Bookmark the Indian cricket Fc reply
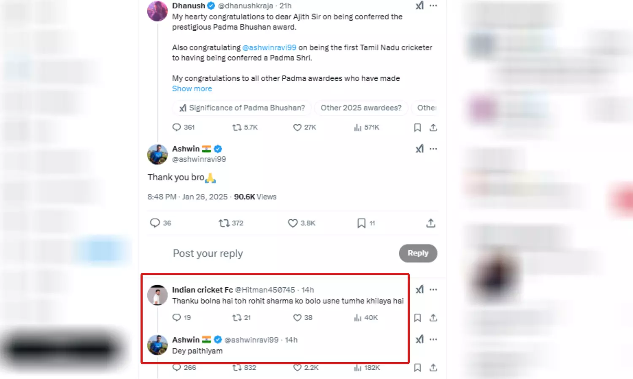This screenshot has height=379, width=633. pyautogui.click(x=417, y=318)
